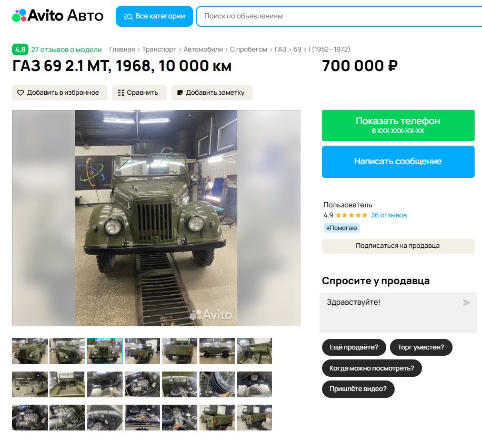Focus the Поиск по объявлениям search field
This screenshot has height=441, width=482.
338,16
